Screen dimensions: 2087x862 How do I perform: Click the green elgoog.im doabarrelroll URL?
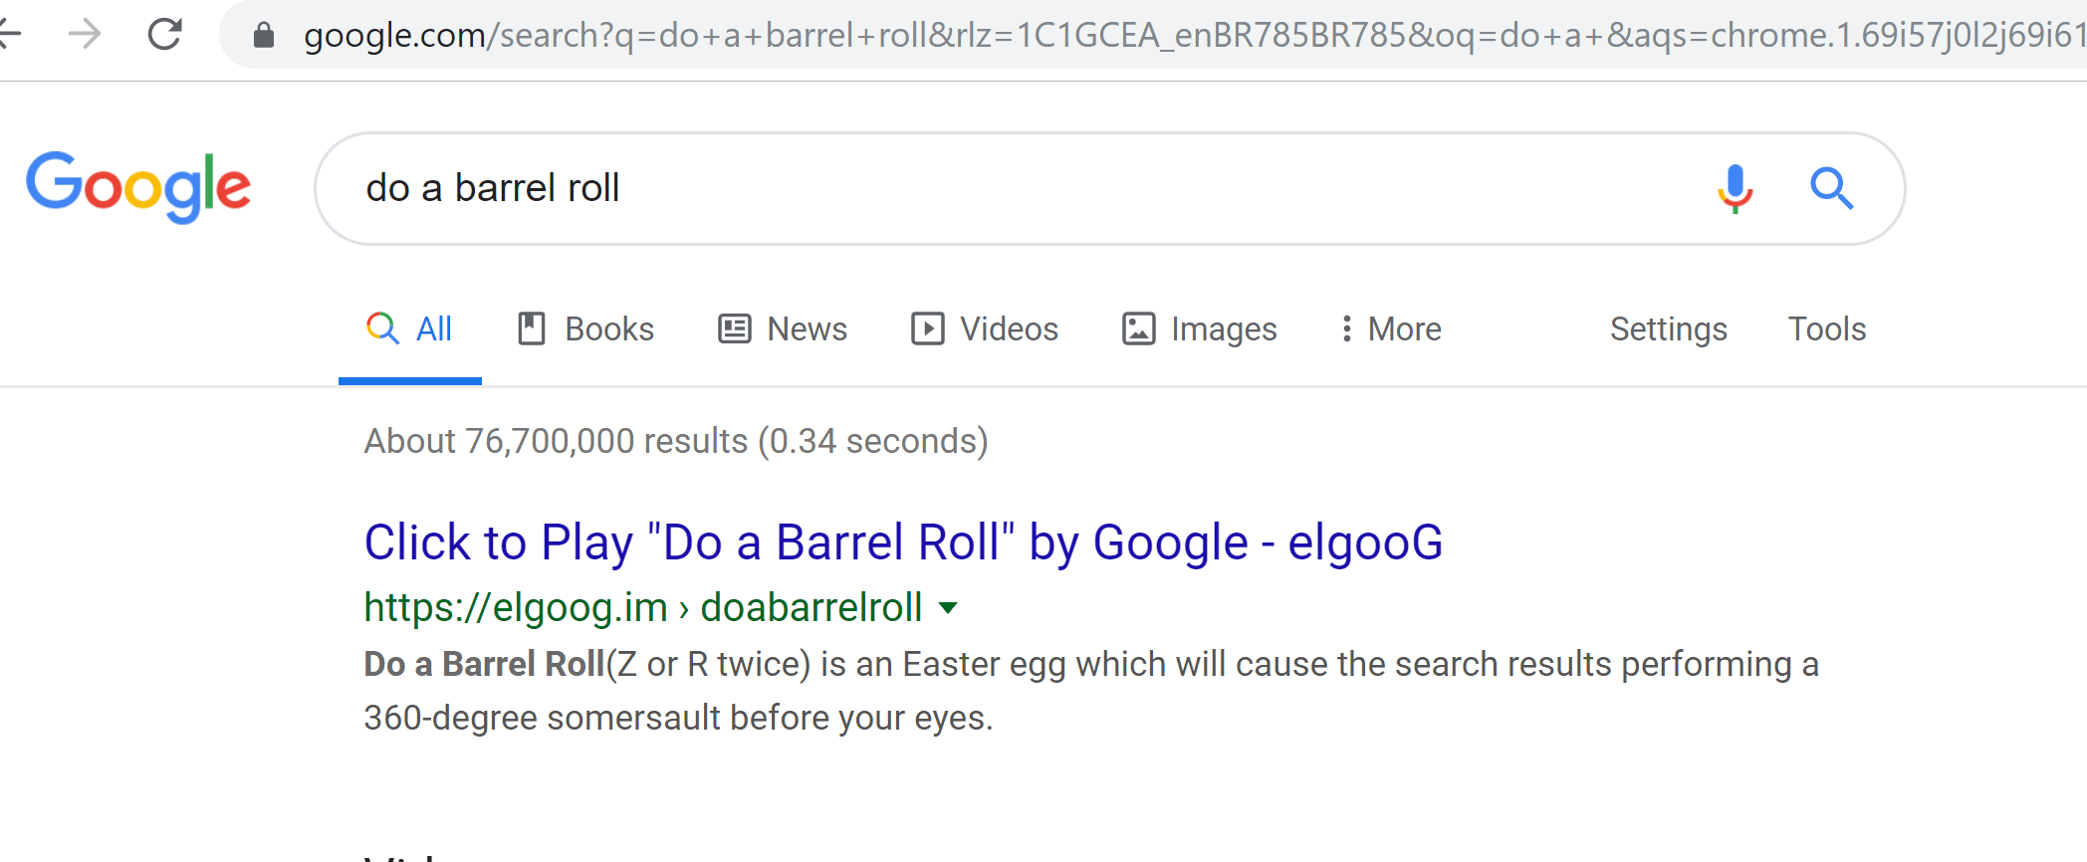click(x=642, y=608)
